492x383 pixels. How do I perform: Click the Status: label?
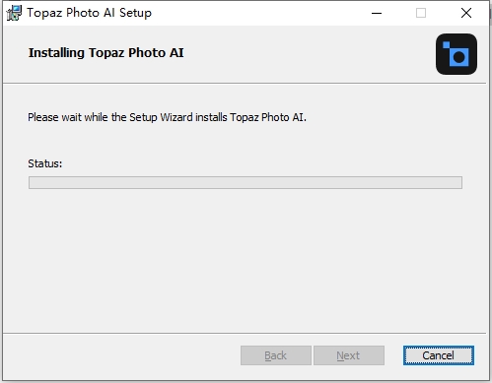(45, 163)
